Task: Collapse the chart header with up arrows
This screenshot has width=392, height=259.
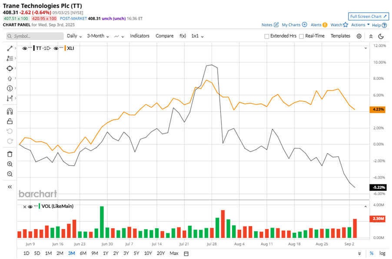Action: (371, 36)
